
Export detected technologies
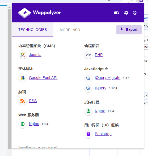(129, 30)
